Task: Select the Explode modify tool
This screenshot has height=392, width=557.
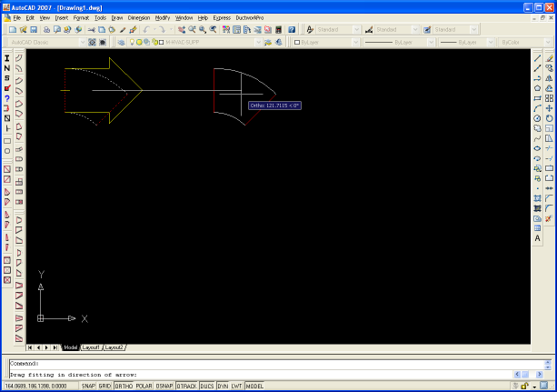Action: (x=549, y=218)
